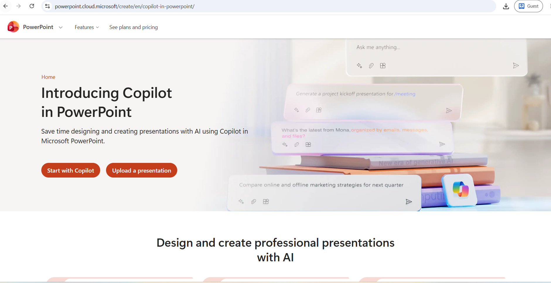Click the colorful Copilot logo tile
Viewport: 551px width, 283px height.
(460, 190)
